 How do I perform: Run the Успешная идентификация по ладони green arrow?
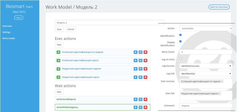pyautogui.click(x=58, y=52)
